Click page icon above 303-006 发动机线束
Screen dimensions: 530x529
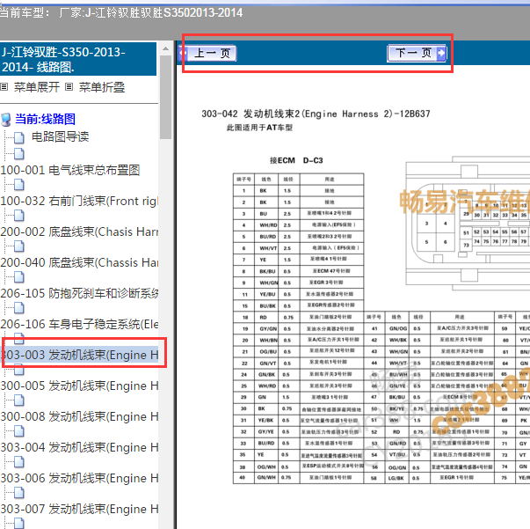pyautogui.click(x=19, y=461)
